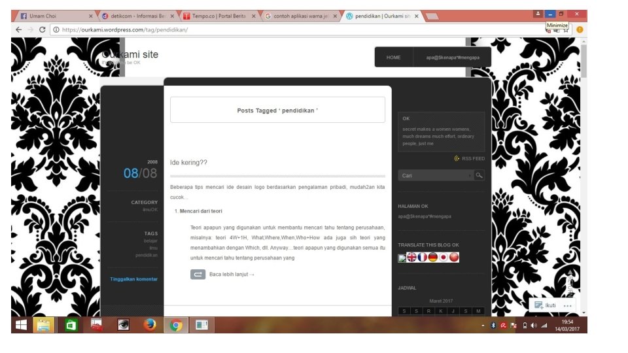The height and width of the screenshot is (353, 628).
Task: Click the read-more arrow icon under the post
Action: [198, 274]
